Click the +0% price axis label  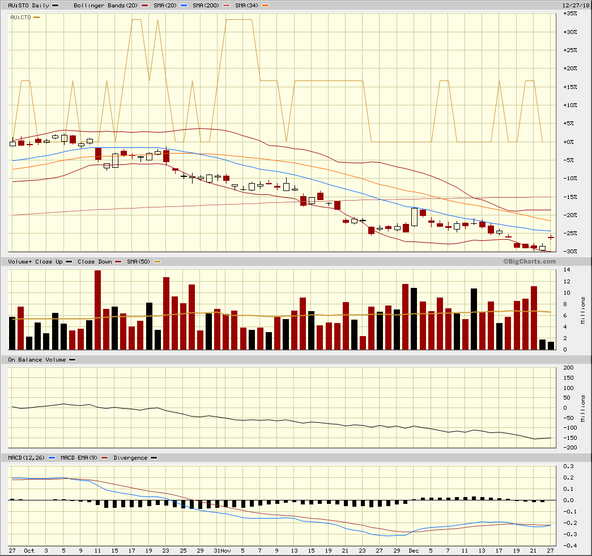(x=568, y=142)
